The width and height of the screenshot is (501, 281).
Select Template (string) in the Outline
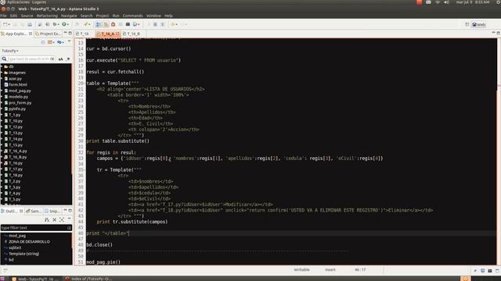(23, 254)
